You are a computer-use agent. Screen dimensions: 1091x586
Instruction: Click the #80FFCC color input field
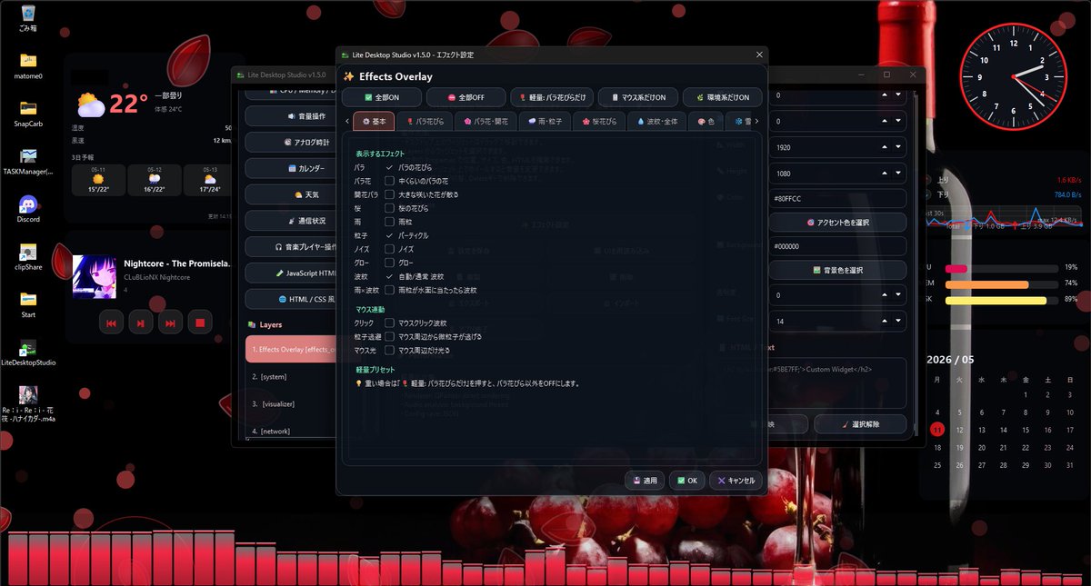pos(837,197)
